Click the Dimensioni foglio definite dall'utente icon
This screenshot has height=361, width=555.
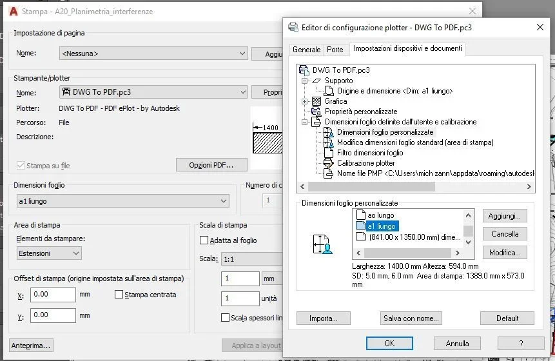316,122
